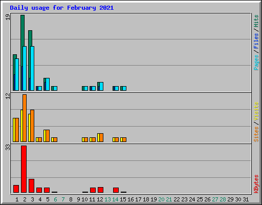The width and height of the screenshot is (262, 205).
Task: Click the green weekend day label "7"
Action: (63, 199)
